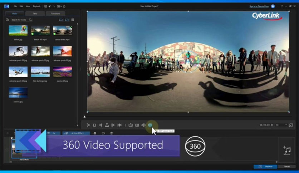This screenshot has height=173, width=299.
Task: Click timeline scrollbar right arrow
Action: click(277, 162)
